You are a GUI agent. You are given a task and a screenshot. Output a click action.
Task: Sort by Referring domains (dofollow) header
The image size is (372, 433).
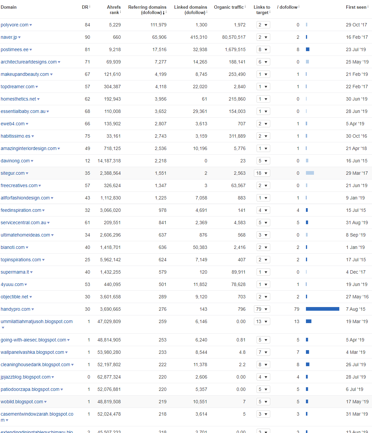click(147, 10)
